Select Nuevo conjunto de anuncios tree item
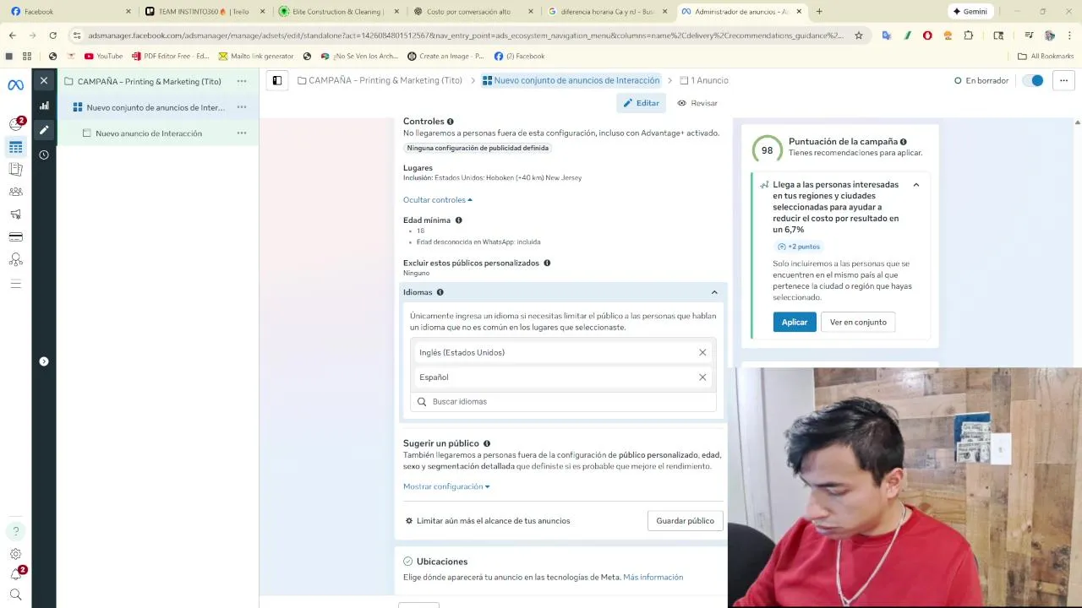Image resolution: width=1082 pixels, height=608 pixels. pyautogui.click(x=156, y=107)
